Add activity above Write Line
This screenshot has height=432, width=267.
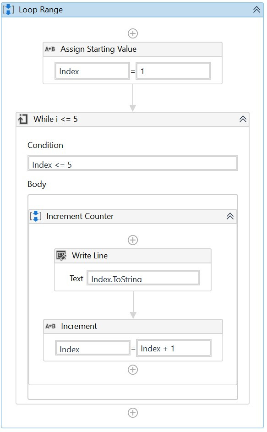click(133, 240)
